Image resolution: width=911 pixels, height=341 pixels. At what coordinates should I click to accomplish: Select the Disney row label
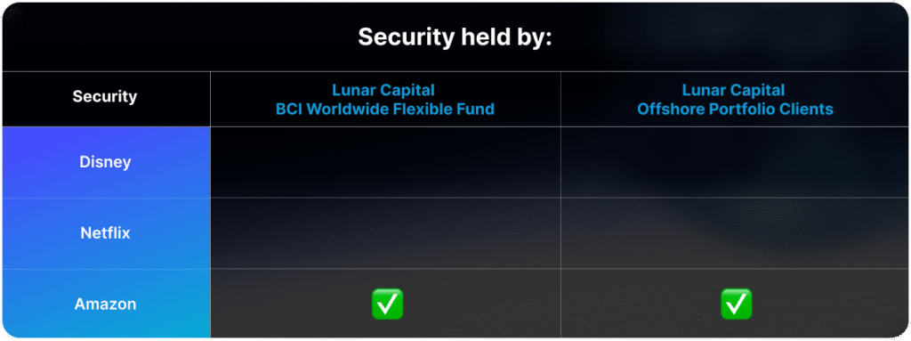pos(105,162)
